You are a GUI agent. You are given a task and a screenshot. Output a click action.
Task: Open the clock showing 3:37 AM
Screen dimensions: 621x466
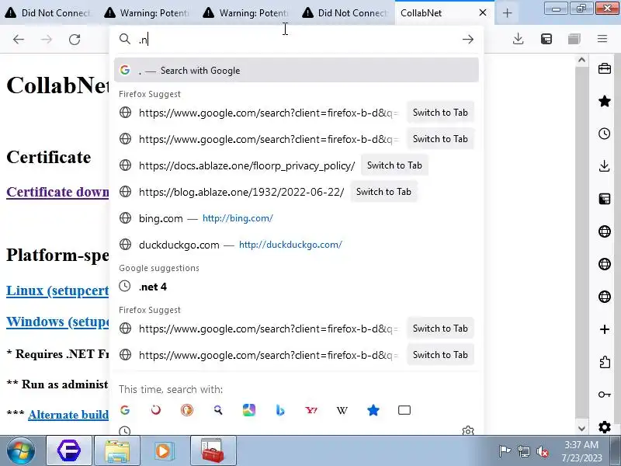click(581, 451)
